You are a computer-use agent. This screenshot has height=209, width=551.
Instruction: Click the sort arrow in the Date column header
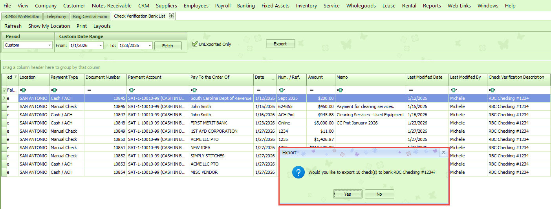273,79
